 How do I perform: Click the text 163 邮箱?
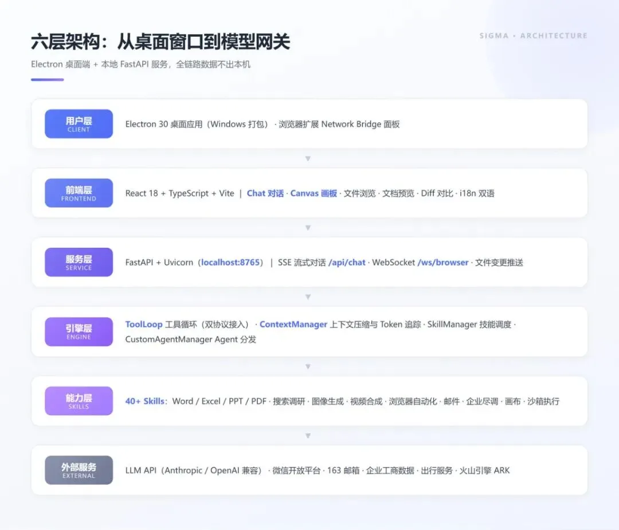point(343,470)
